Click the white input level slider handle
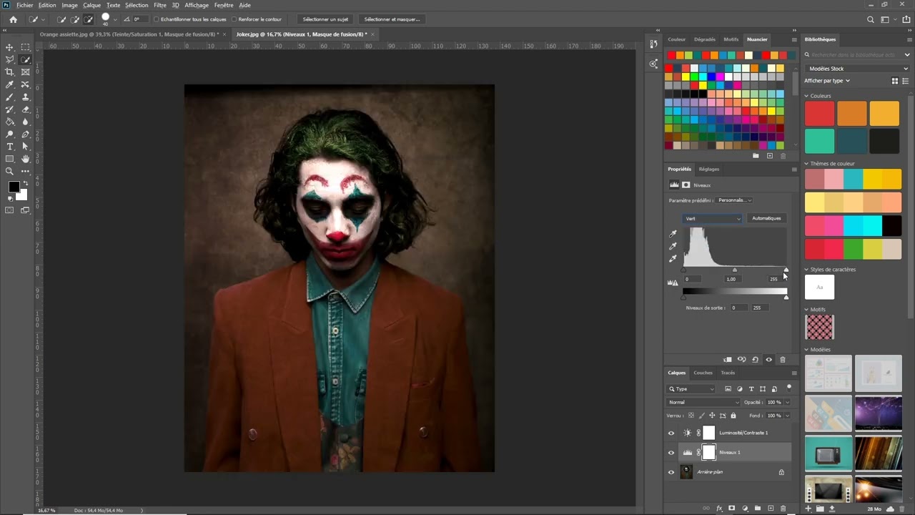Image resolution: width=915 pixels, height=515 pixels. click(x=786, y=270)
